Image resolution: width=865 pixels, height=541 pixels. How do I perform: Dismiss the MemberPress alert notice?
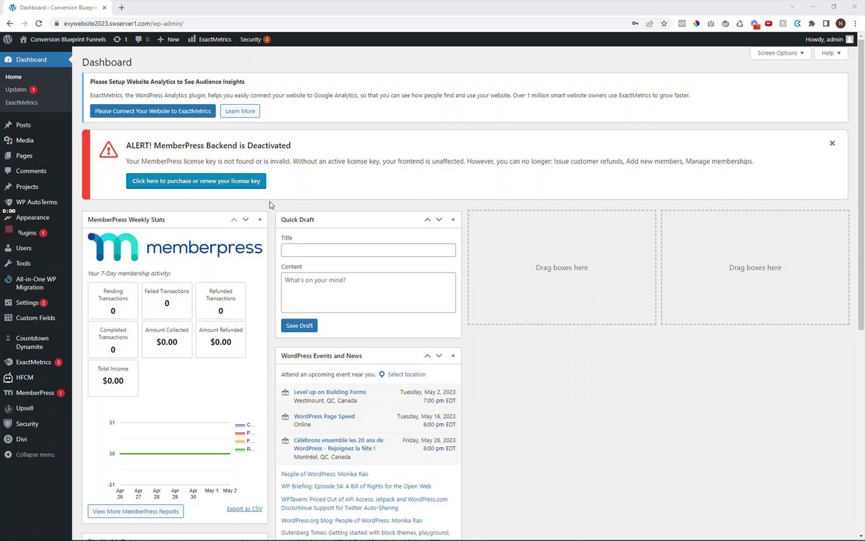[832, 143]
